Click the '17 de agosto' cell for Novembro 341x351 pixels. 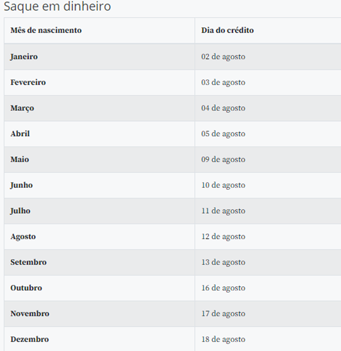pyautogui.click(x=223, y=314)
